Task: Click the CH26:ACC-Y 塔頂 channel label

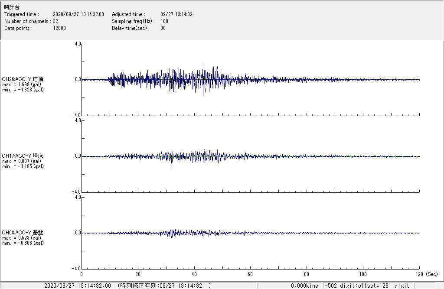Action: click(23, 79)
